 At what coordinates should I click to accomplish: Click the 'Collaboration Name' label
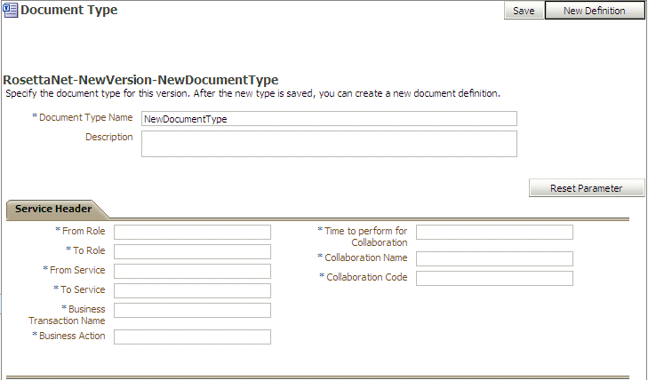(x=365, y=257)
